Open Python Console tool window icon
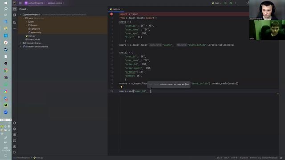Viewport: 285px width, 160px height. pyautogui.click(x=15, y=123)
